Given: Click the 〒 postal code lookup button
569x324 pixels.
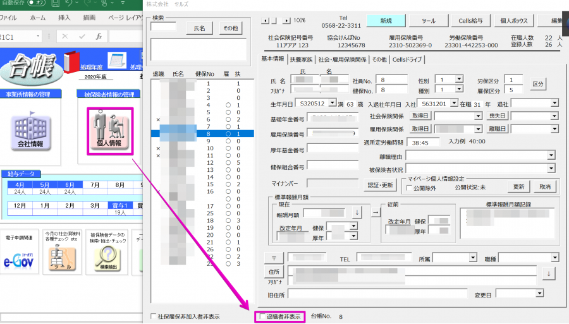Looking at the screenshot, I should click(274, 258).
